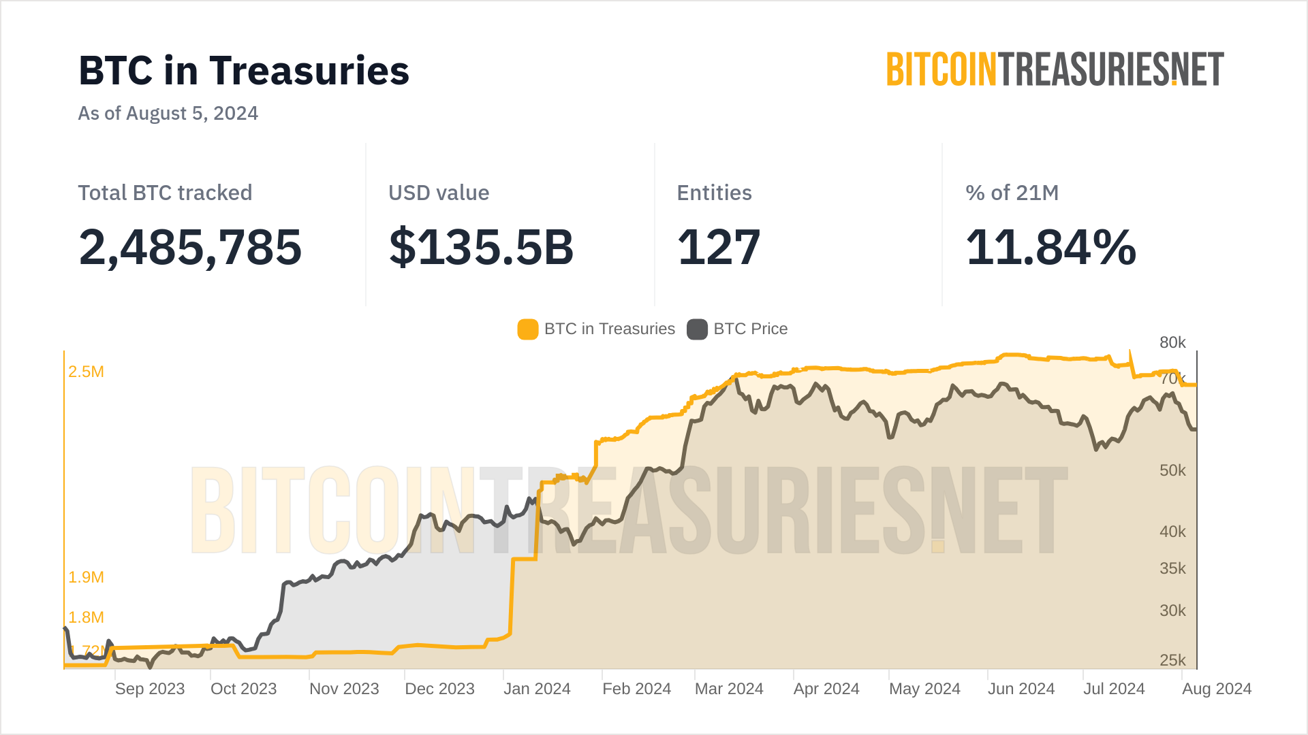Click the Sep 2023 x-axis label
Viewport: 1308px width, 735px height.
coord(150,689)
